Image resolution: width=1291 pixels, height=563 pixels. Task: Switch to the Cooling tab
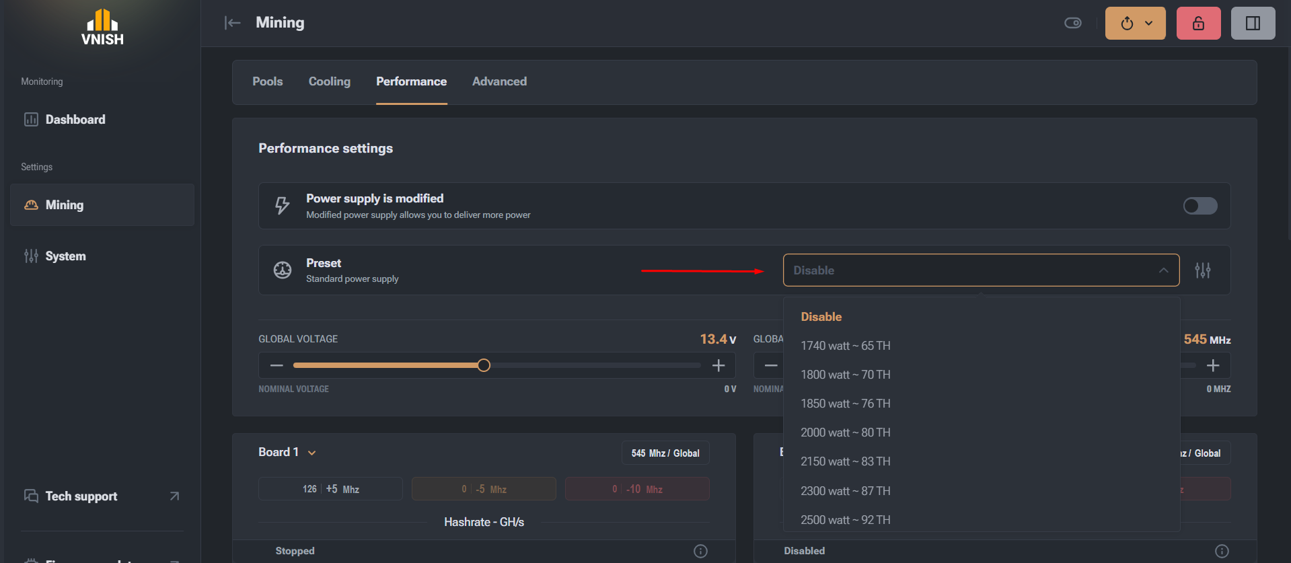[x=329, y=81]
